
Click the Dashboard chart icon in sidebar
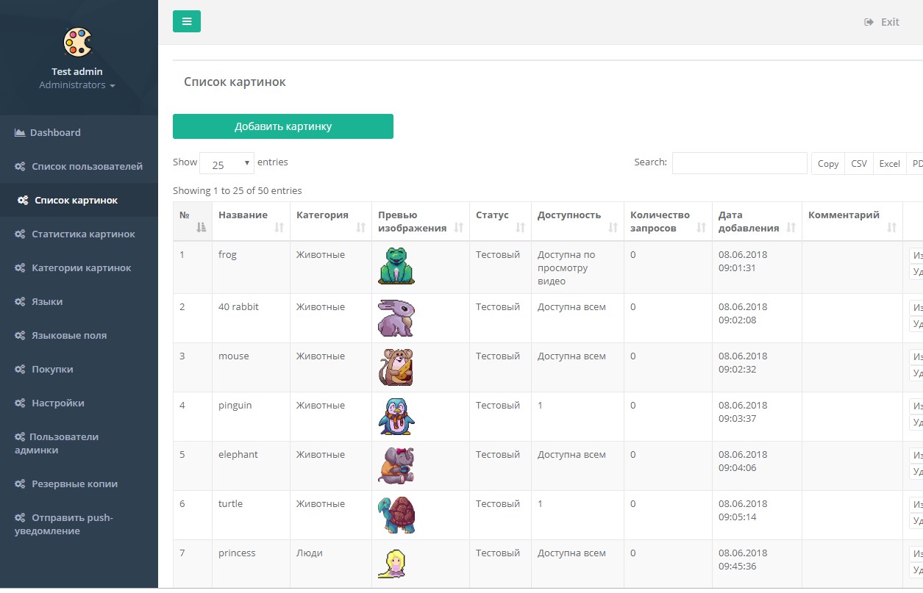[20, 133]
